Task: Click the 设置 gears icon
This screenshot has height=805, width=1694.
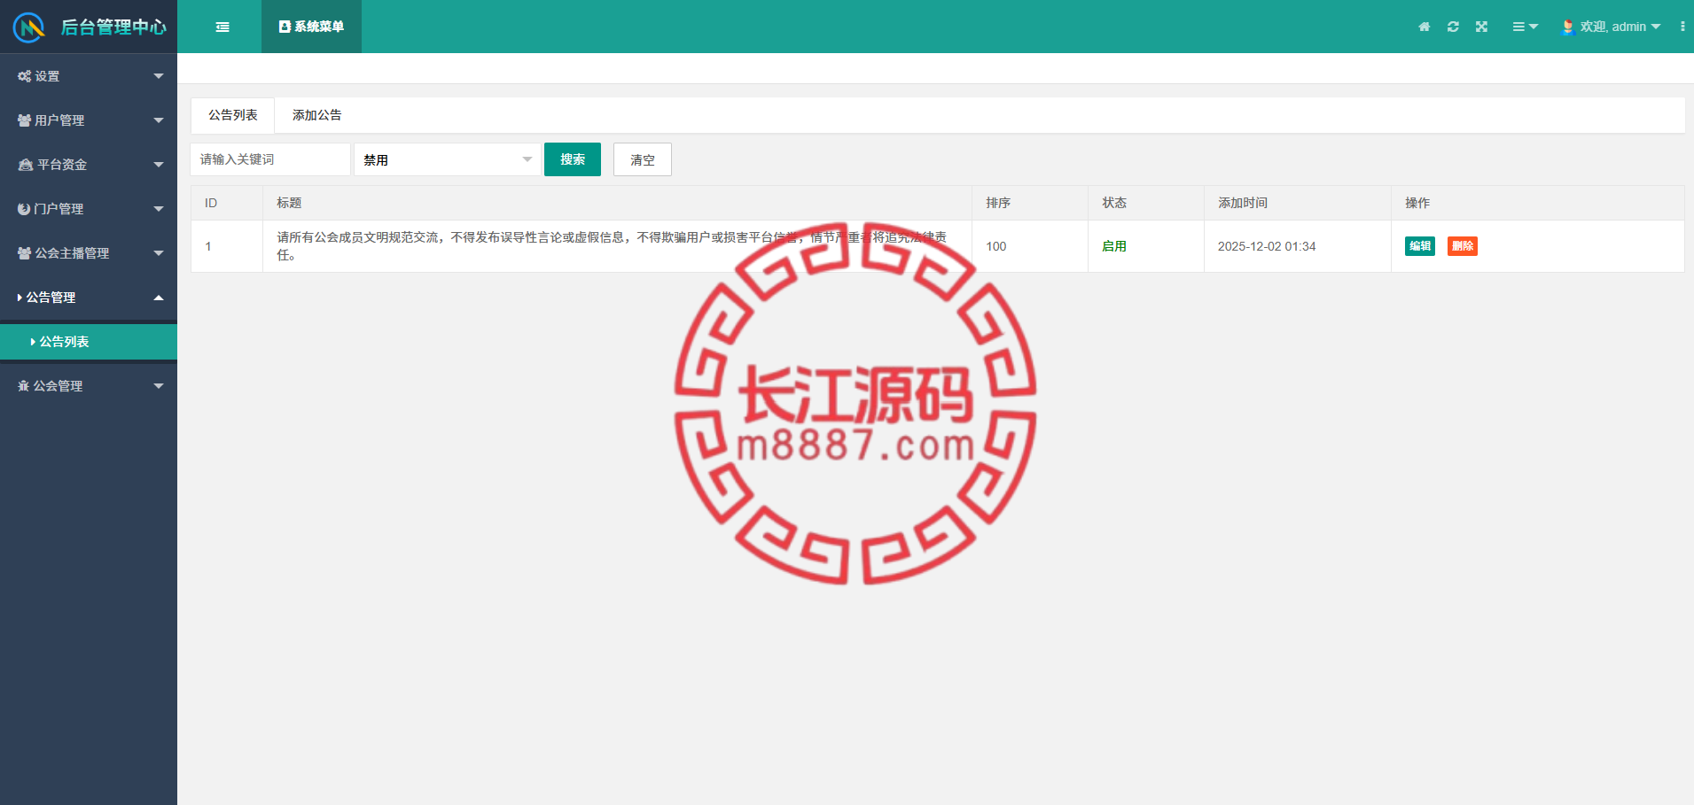Action: (x=24, y=76)
